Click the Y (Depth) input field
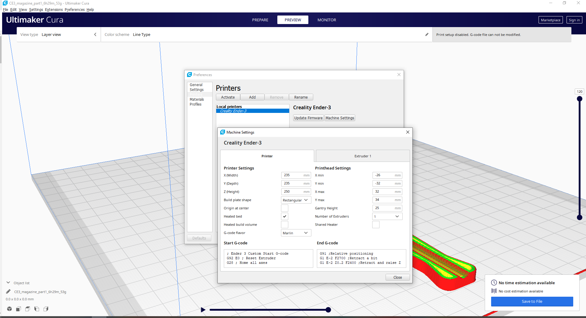 pyautogui.click(x=296, y=183)
